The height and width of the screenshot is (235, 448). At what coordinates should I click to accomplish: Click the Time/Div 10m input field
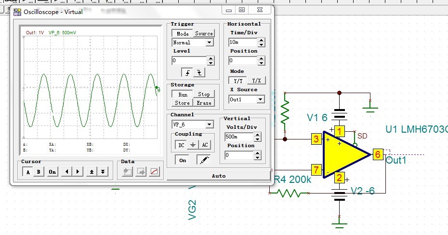pyautogui.click(x=243, y=42)
